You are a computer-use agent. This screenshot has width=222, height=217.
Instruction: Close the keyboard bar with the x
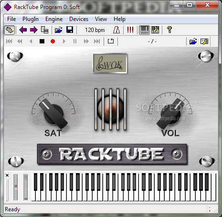[7, 175]
